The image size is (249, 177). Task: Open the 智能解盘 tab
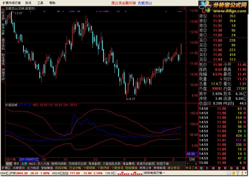pyautogui.click(x=47, y=168)
